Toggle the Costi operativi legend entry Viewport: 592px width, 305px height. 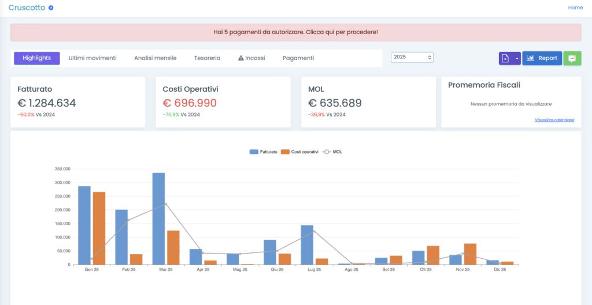pyautogui.click(x=299, y=152)
